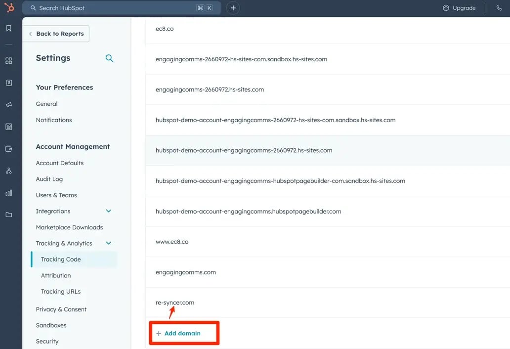Image resolution: width=510 pixels, height=349 pixels.
Task: Open the Attribution settings page
Action: pyautogui.click(x=56, y=275)
